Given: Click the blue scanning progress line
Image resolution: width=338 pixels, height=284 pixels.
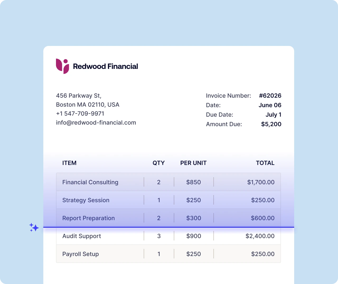Looking at the screenshot, I should tap(168, 227).
